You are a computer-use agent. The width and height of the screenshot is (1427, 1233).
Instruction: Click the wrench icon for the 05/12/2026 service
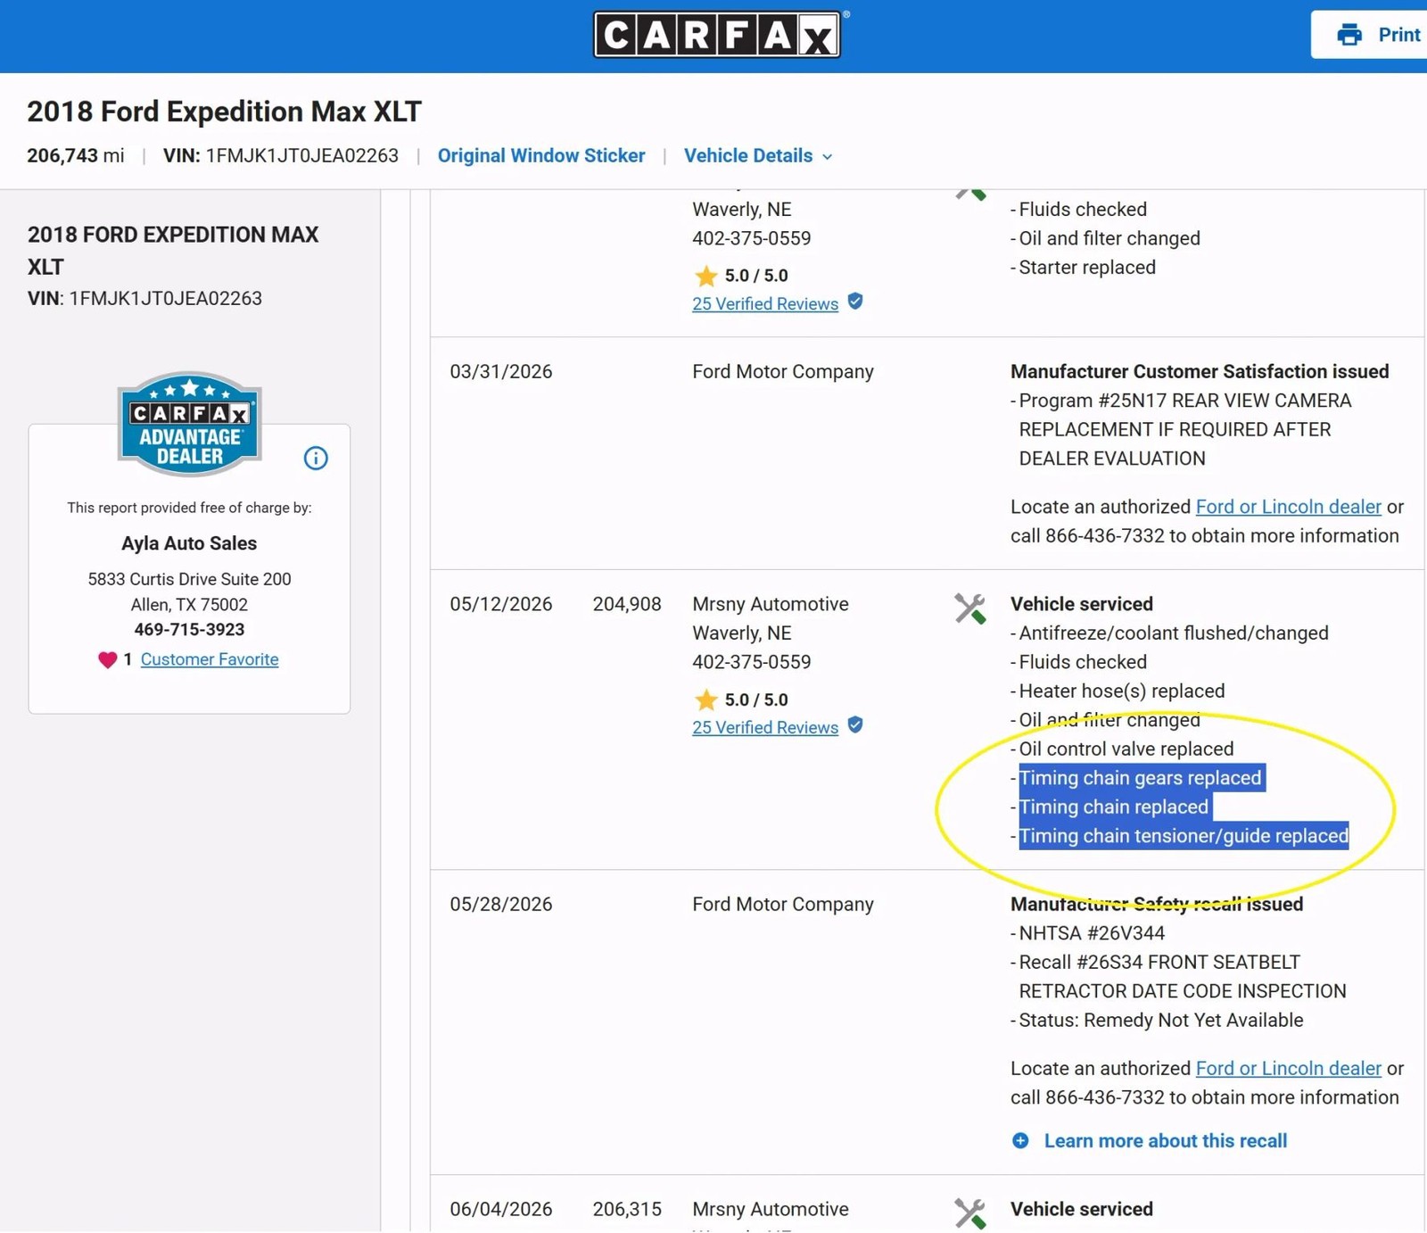(969, 608)
